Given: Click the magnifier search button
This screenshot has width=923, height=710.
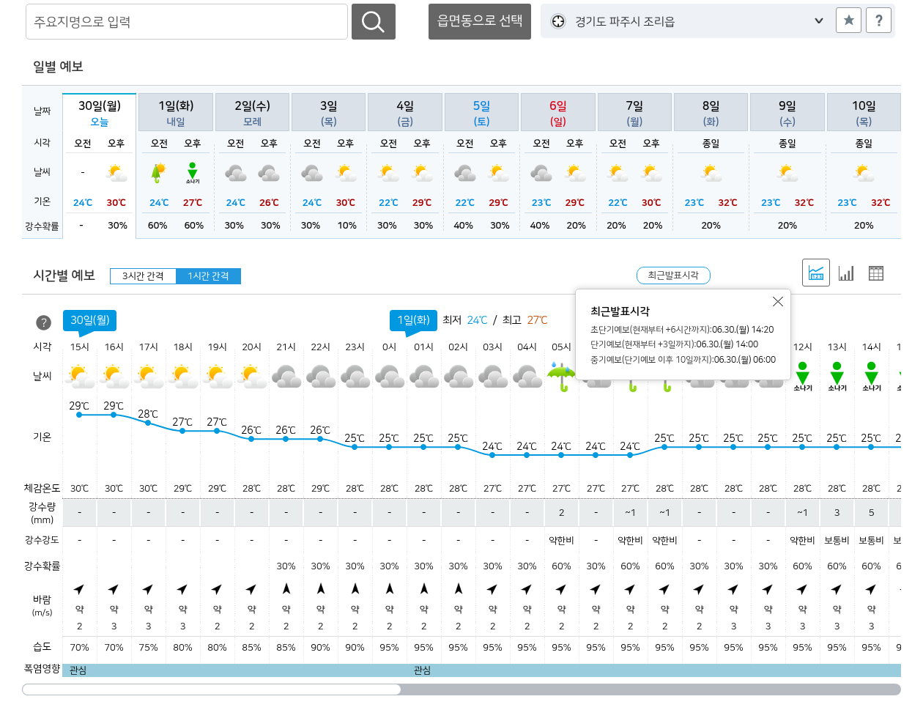Looking at the screenshot, I should tap(373, 22).
